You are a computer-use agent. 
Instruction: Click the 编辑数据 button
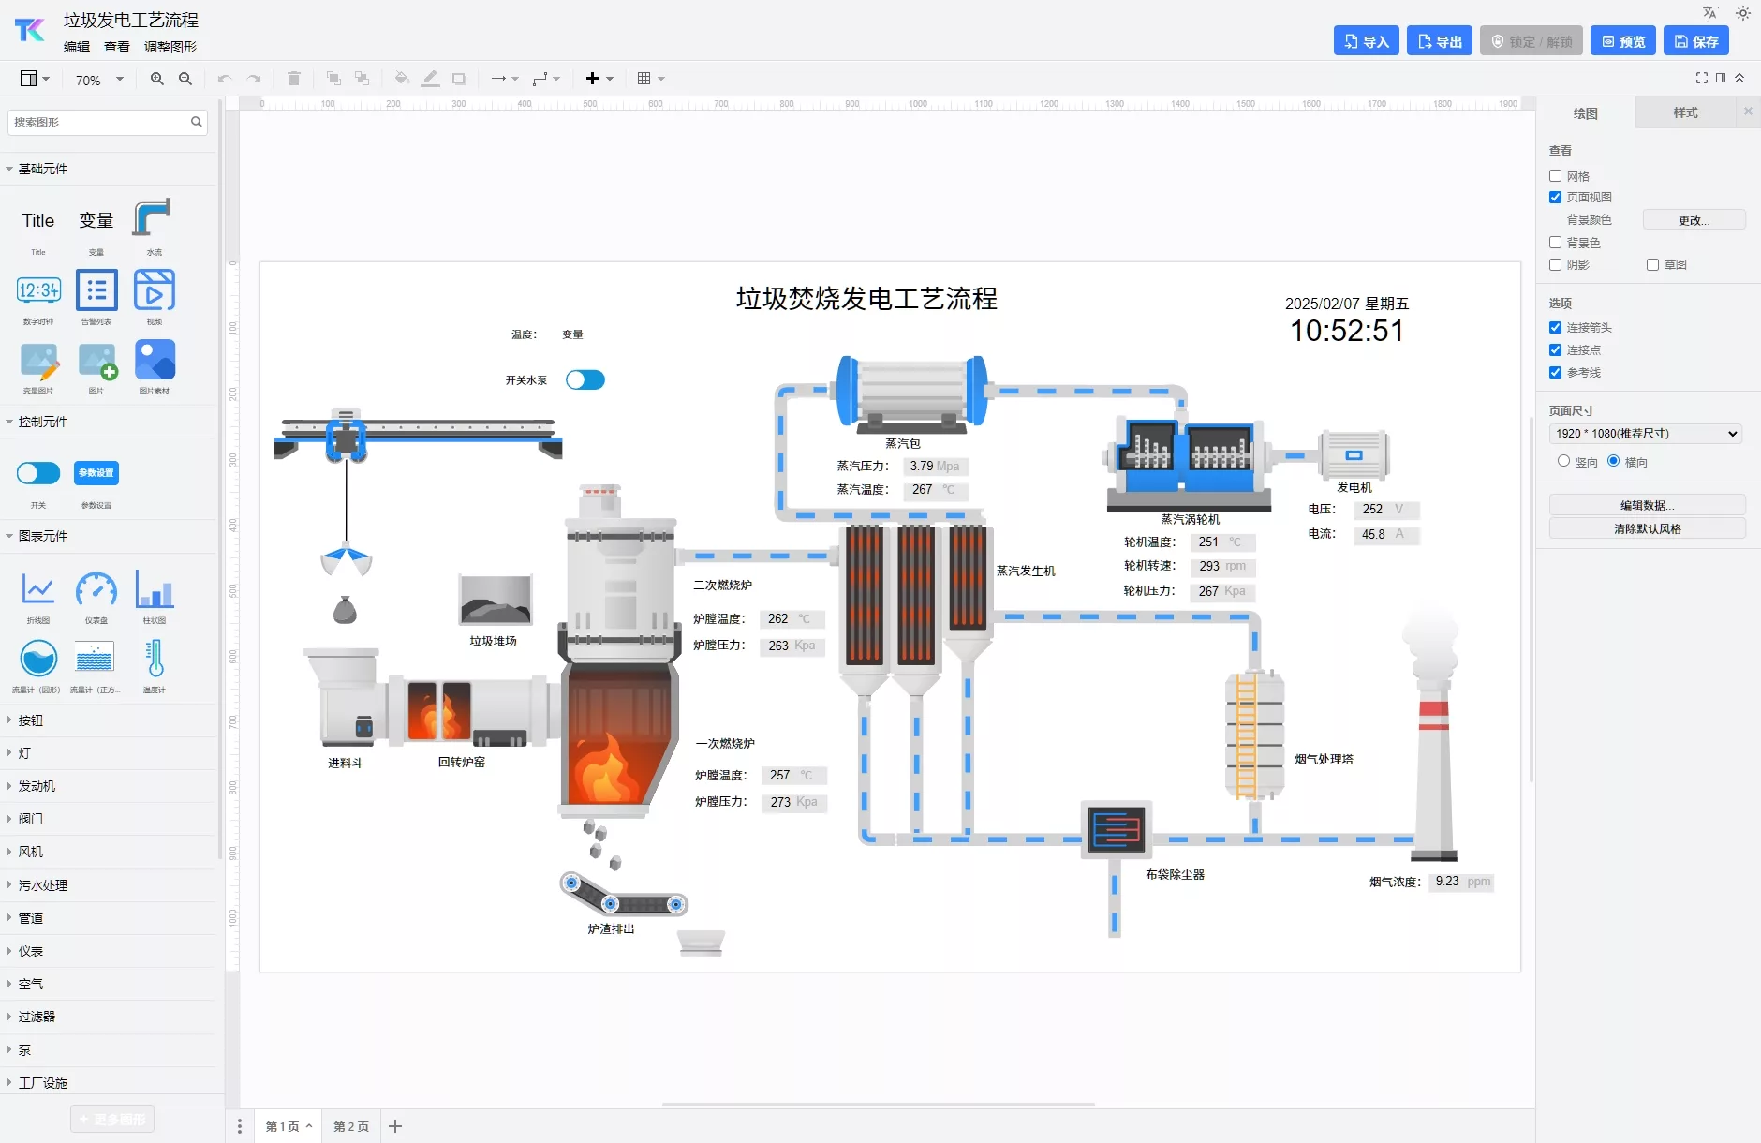(1647, 505)
